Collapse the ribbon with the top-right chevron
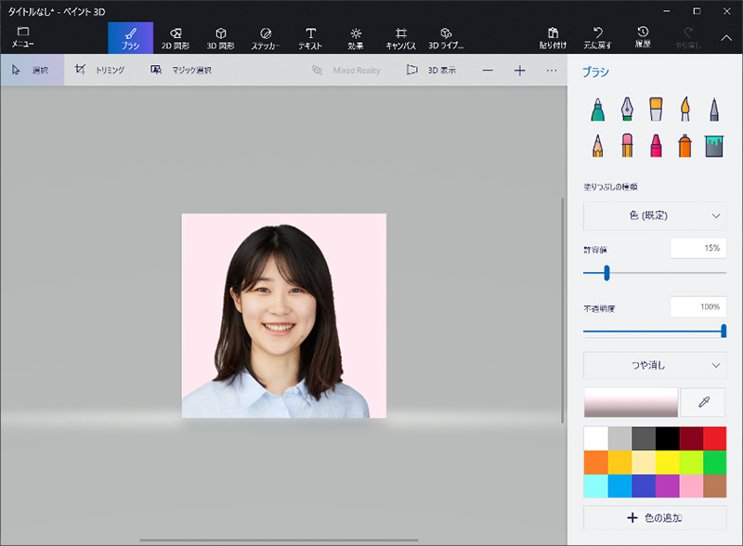The height and width of the screenshot is (546, 743). (x=725, y=37)
